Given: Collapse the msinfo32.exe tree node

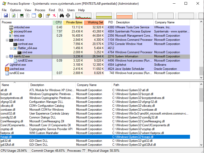Looking at the screenshot, I should point(7,57).
